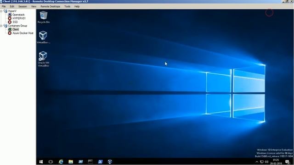This screenshot has width=294, height=165.
Task: Launch Internet Explorer from the taskbar
Action: 61,162
